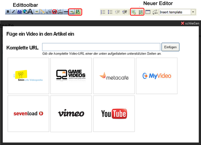This screenshot has height=145, width=201.
Task: Click the numbered list icon in Neuer Editor
Action: tap(103, 12)
